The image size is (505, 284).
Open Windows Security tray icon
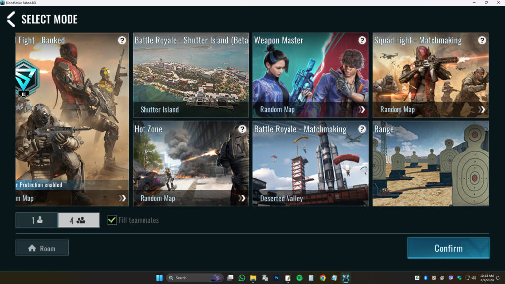click(459, 278)
